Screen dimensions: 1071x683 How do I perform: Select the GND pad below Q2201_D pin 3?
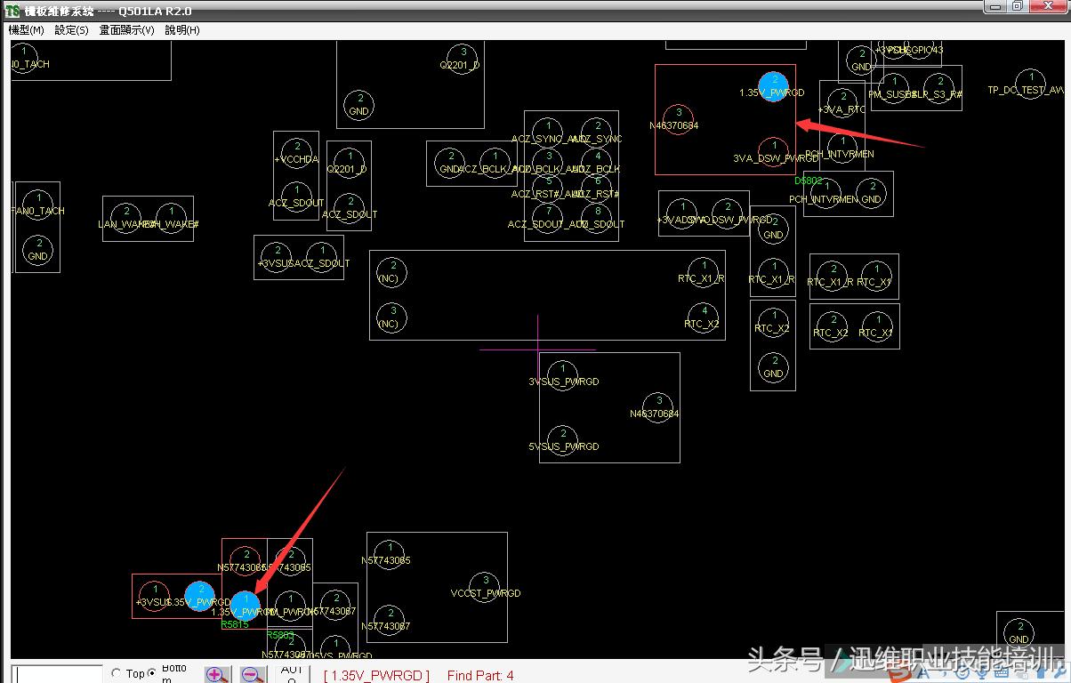359,105
